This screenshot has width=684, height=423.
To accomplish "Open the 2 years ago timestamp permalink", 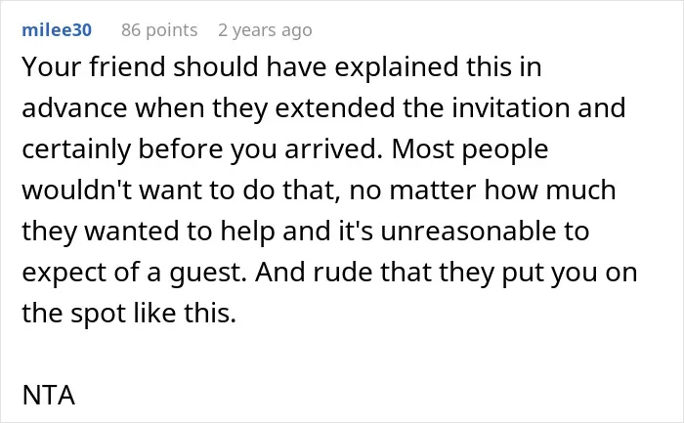I will pyautogui.click(x=265, y=30).
